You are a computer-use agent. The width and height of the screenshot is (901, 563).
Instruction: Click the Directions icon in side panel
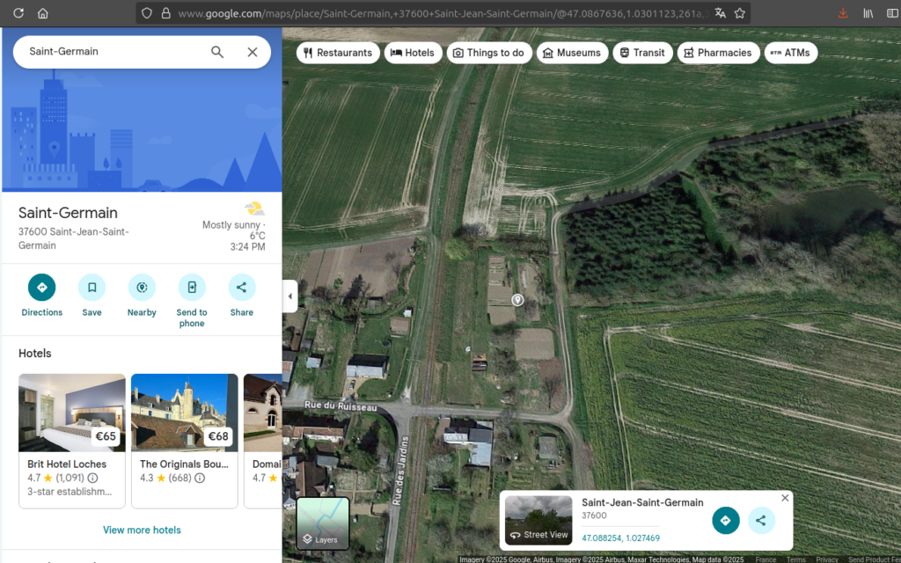pyautogui.click(x=41, y=288)
